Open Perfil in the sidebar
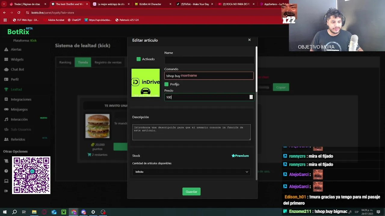The height and width of the screenshot is (216, 385). (x=15, y=79)
